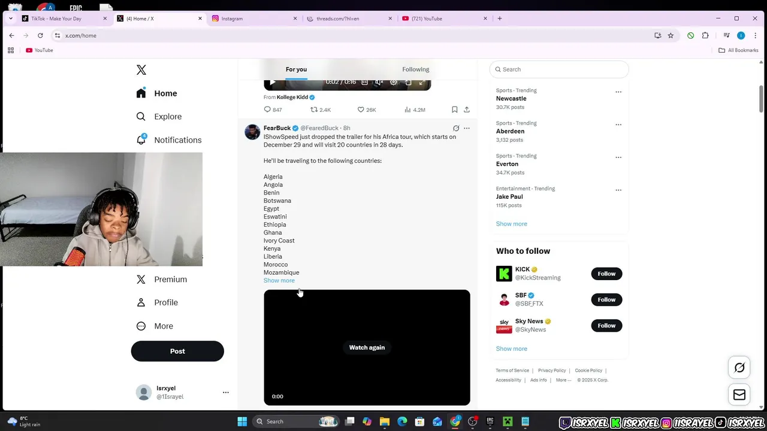767x431 pixels.
Task: Open account options next to Isrxyel
Action: pyautogui.click(x=226, y=393)
